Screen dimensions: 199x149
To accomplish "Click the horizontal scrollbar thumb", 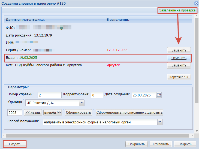I will [98, 136].
